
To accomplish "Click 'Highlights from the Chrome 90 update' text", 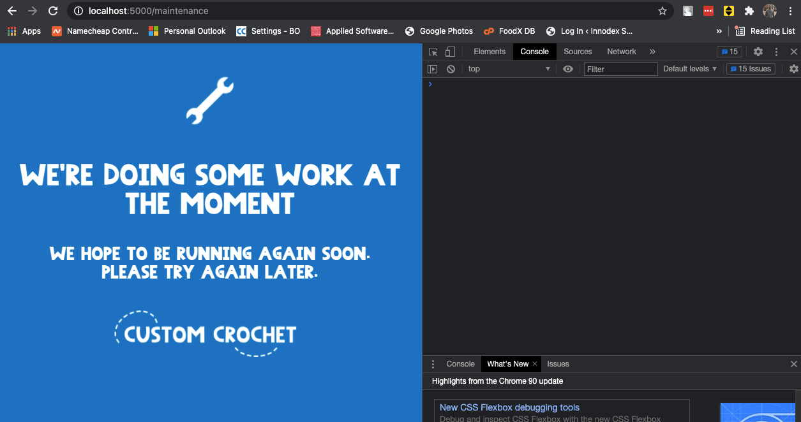I will pyautogui.click(x=497, y=381).
